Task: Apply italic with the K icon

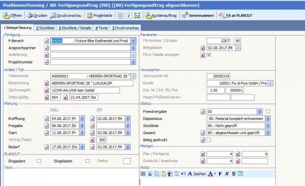Action: 227,174
